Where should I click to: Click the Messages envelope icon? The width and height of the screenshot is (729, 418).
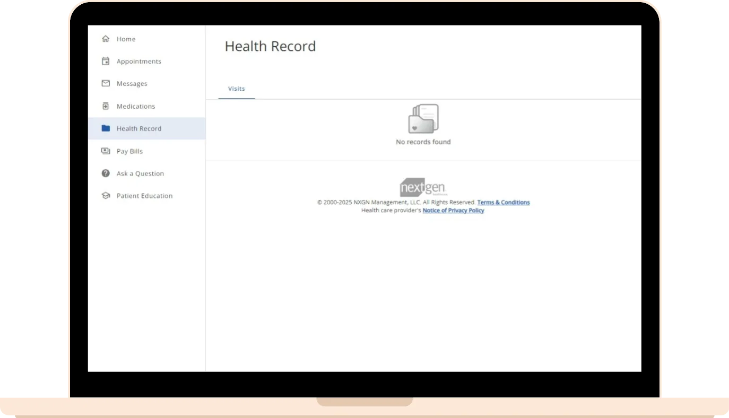[106, 83]
